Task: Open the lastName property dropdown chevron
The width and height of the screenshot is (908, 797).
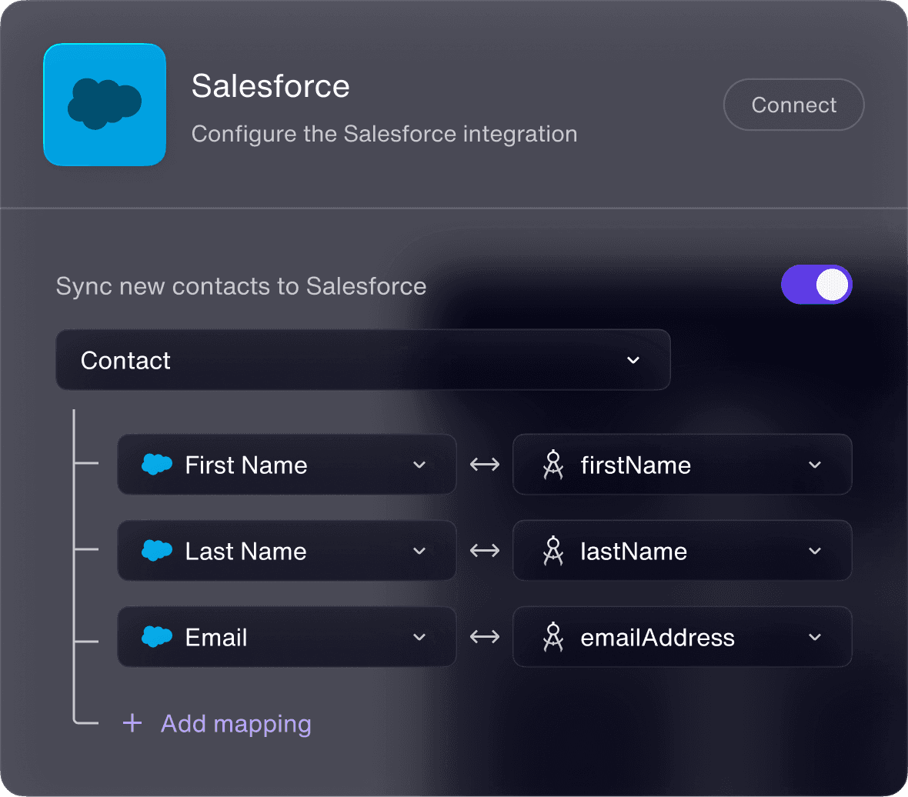Action: tap(815, 551)
